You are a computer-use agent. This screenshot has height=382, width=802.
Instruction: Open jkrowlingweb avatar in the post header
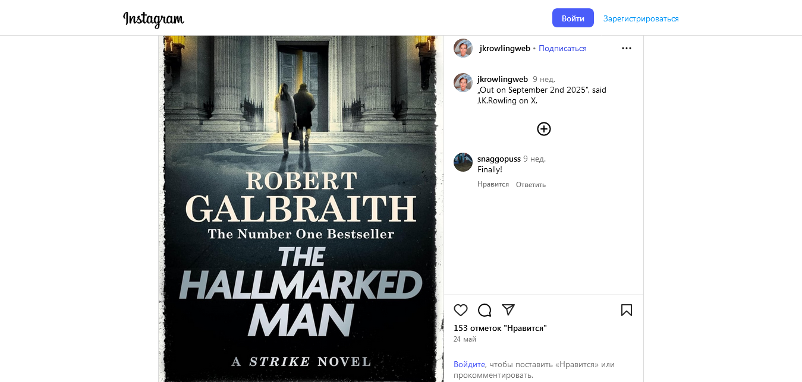point(463,48)
